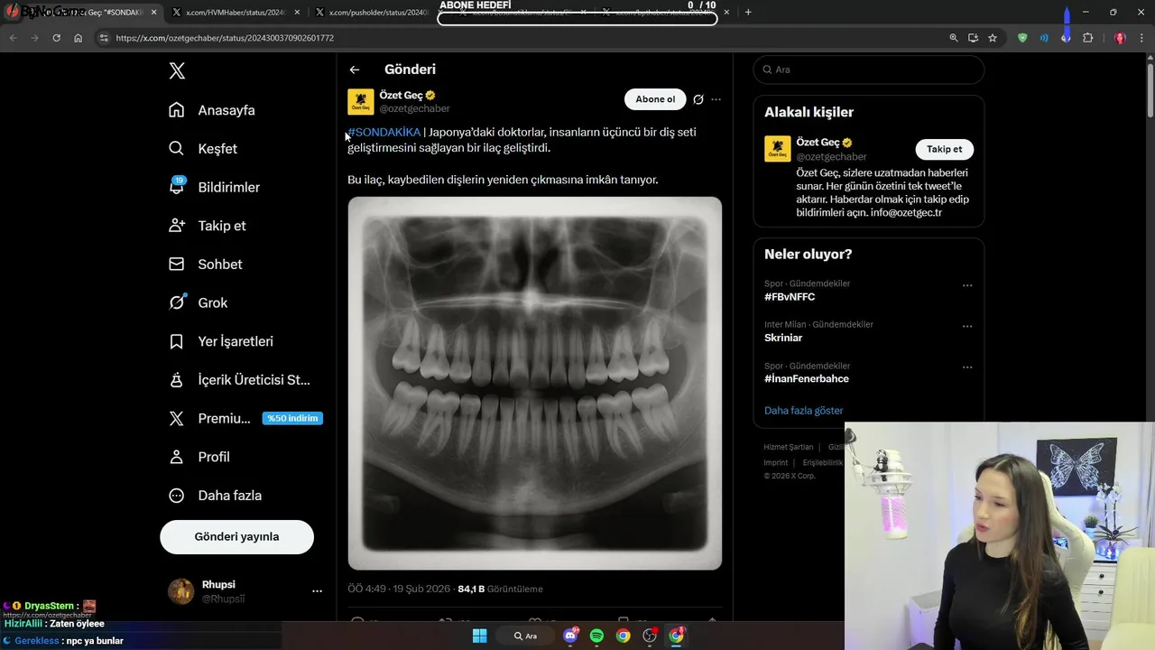Click the X logo in the sidebar

(177, 71)
